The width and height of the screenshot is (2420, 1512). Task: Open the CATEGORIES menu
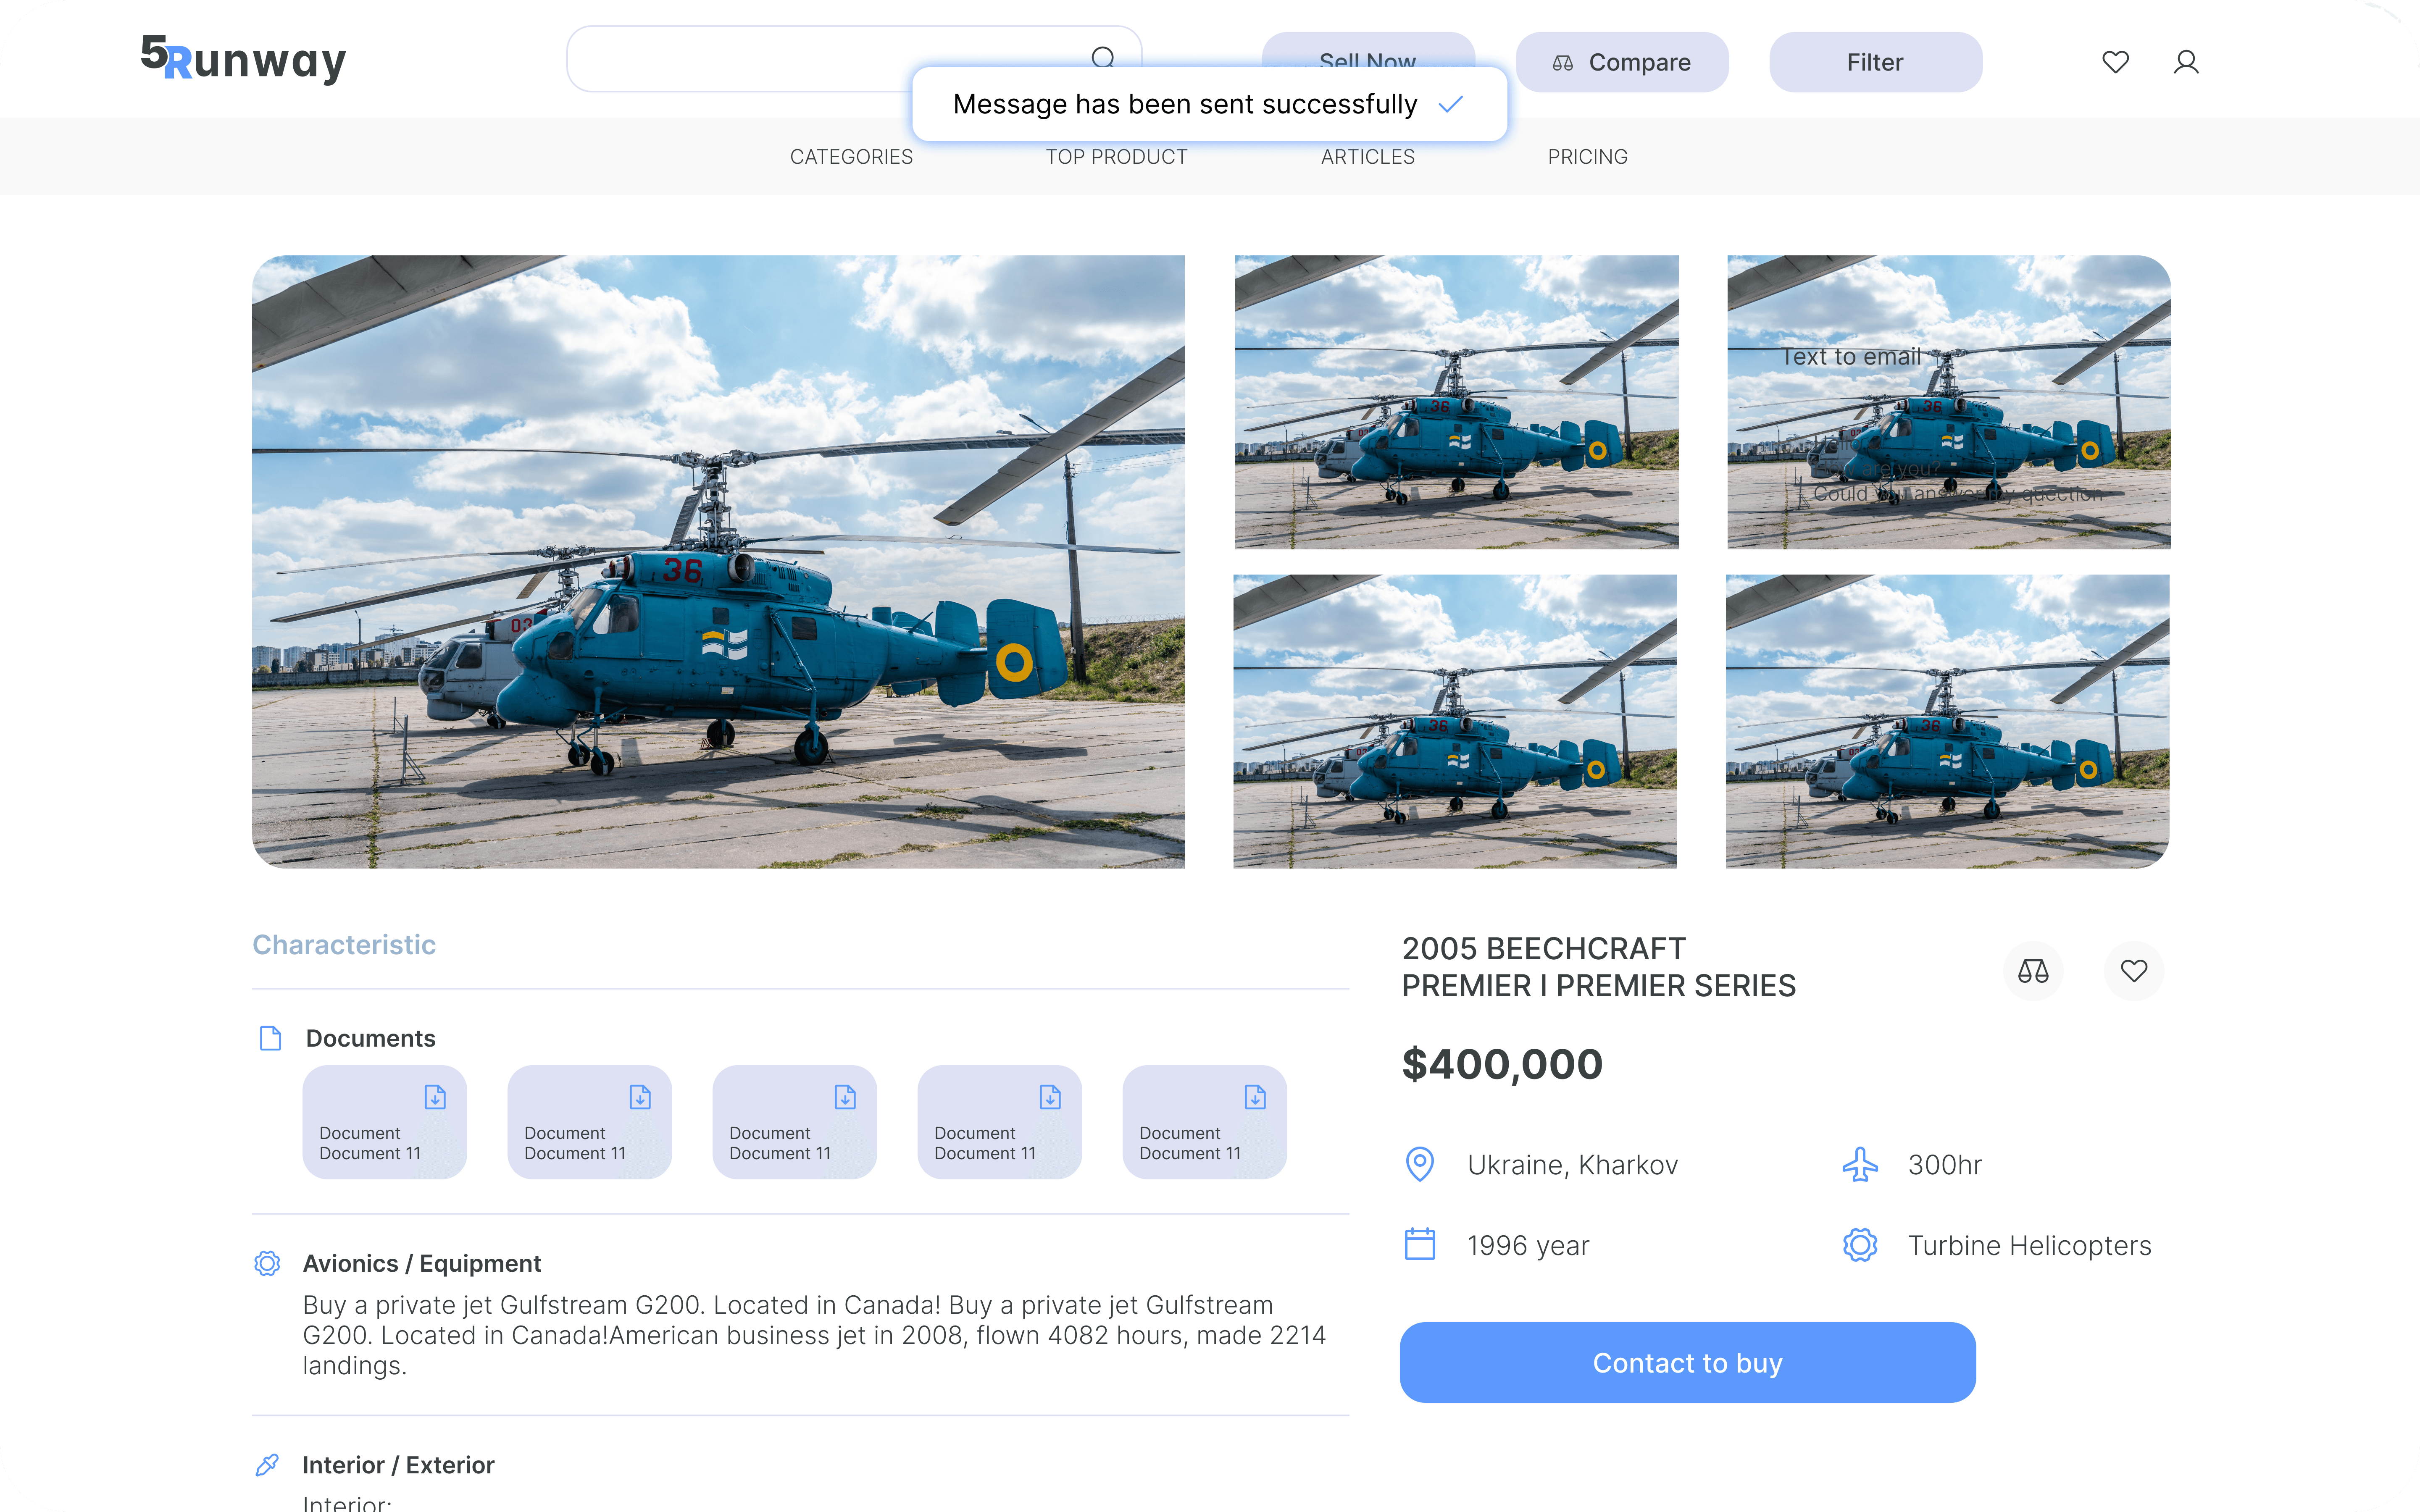pos(851,157)
